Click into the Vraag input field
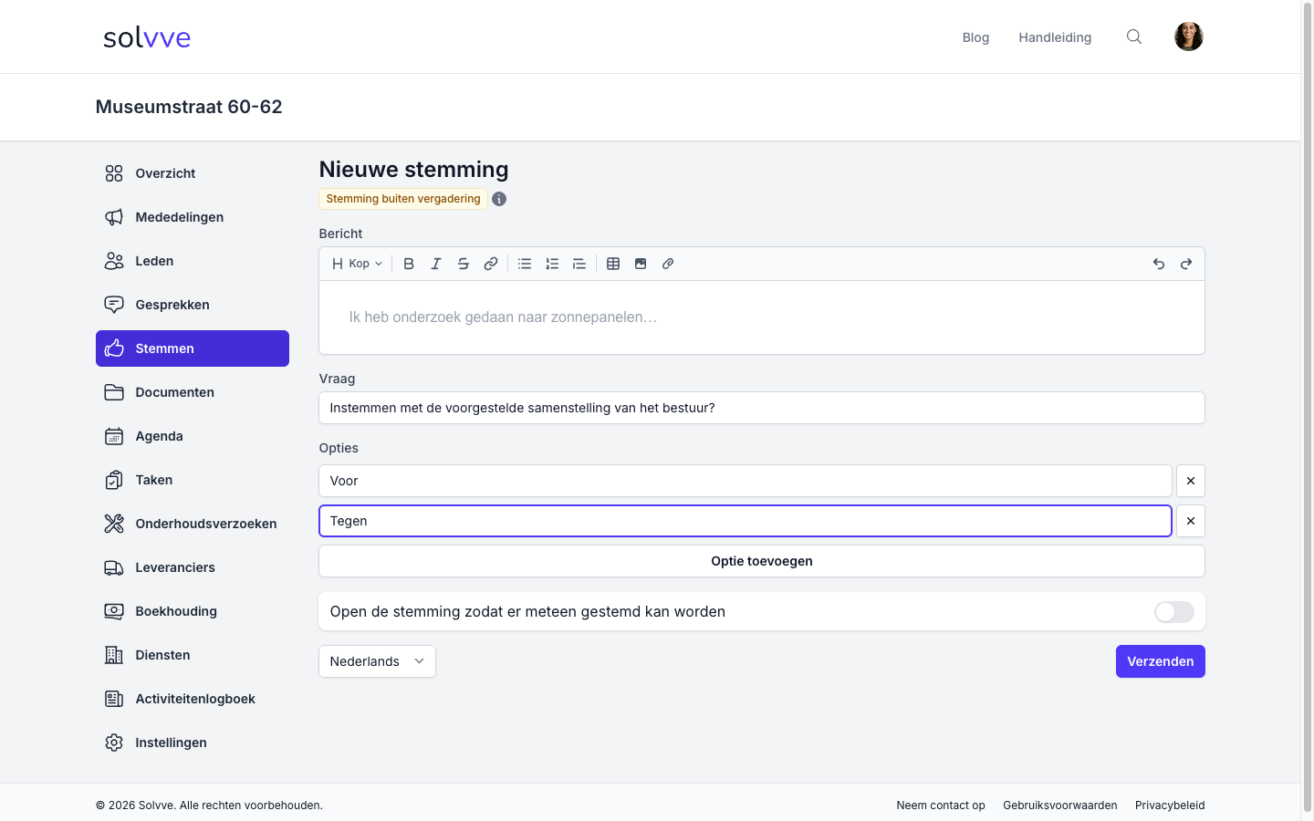The image size is (1314, 821). [x=762, y=408]
